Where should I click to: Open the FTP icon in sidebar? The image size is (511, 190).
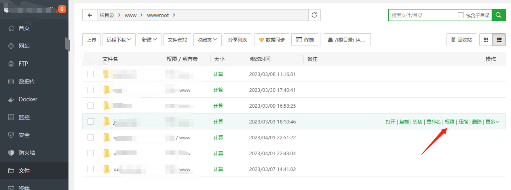point(11,64)
